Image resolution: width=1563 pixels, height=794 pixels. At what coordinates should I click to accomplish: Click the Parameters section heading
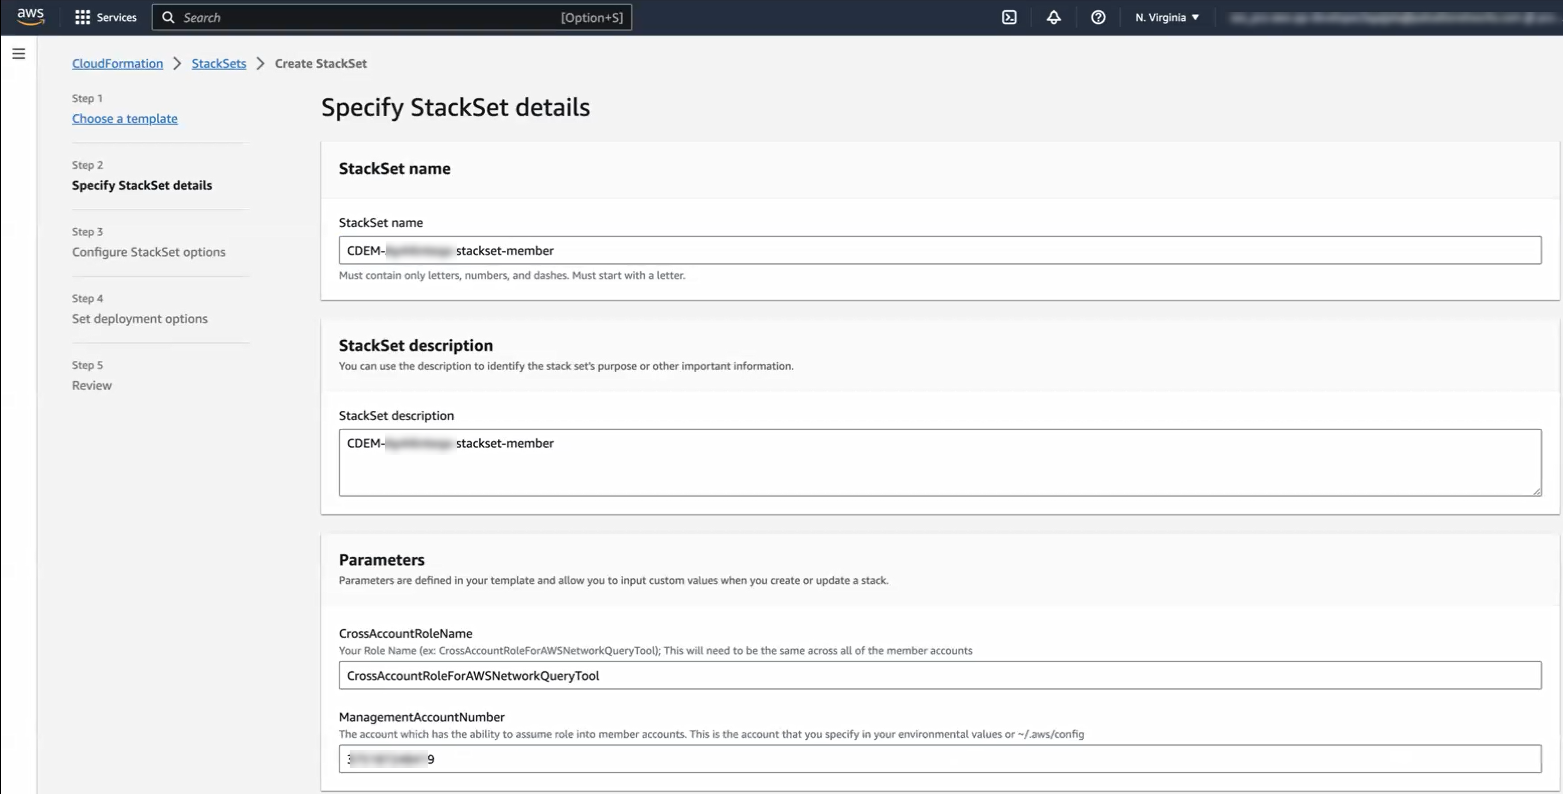point(382,559)
